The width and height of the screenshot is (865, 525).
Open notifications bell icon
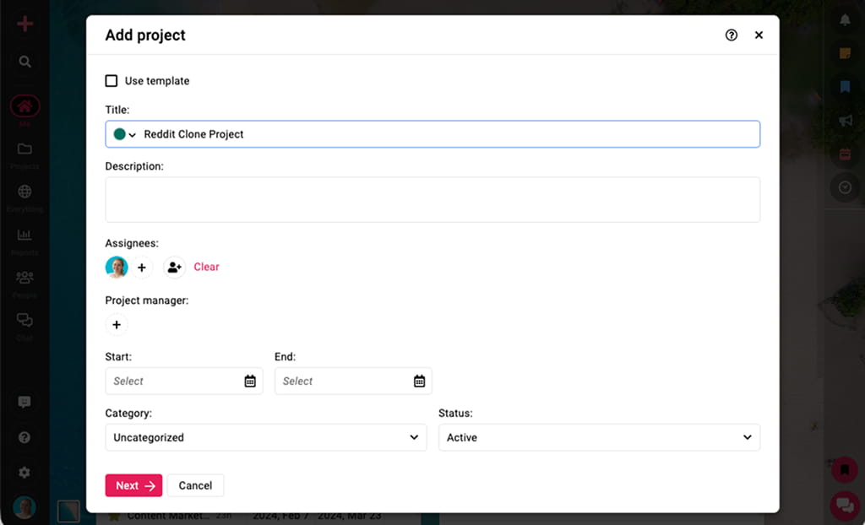(845, 20)
